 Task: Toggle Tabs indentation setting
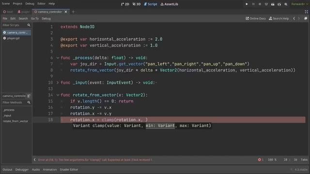point(304,160)
